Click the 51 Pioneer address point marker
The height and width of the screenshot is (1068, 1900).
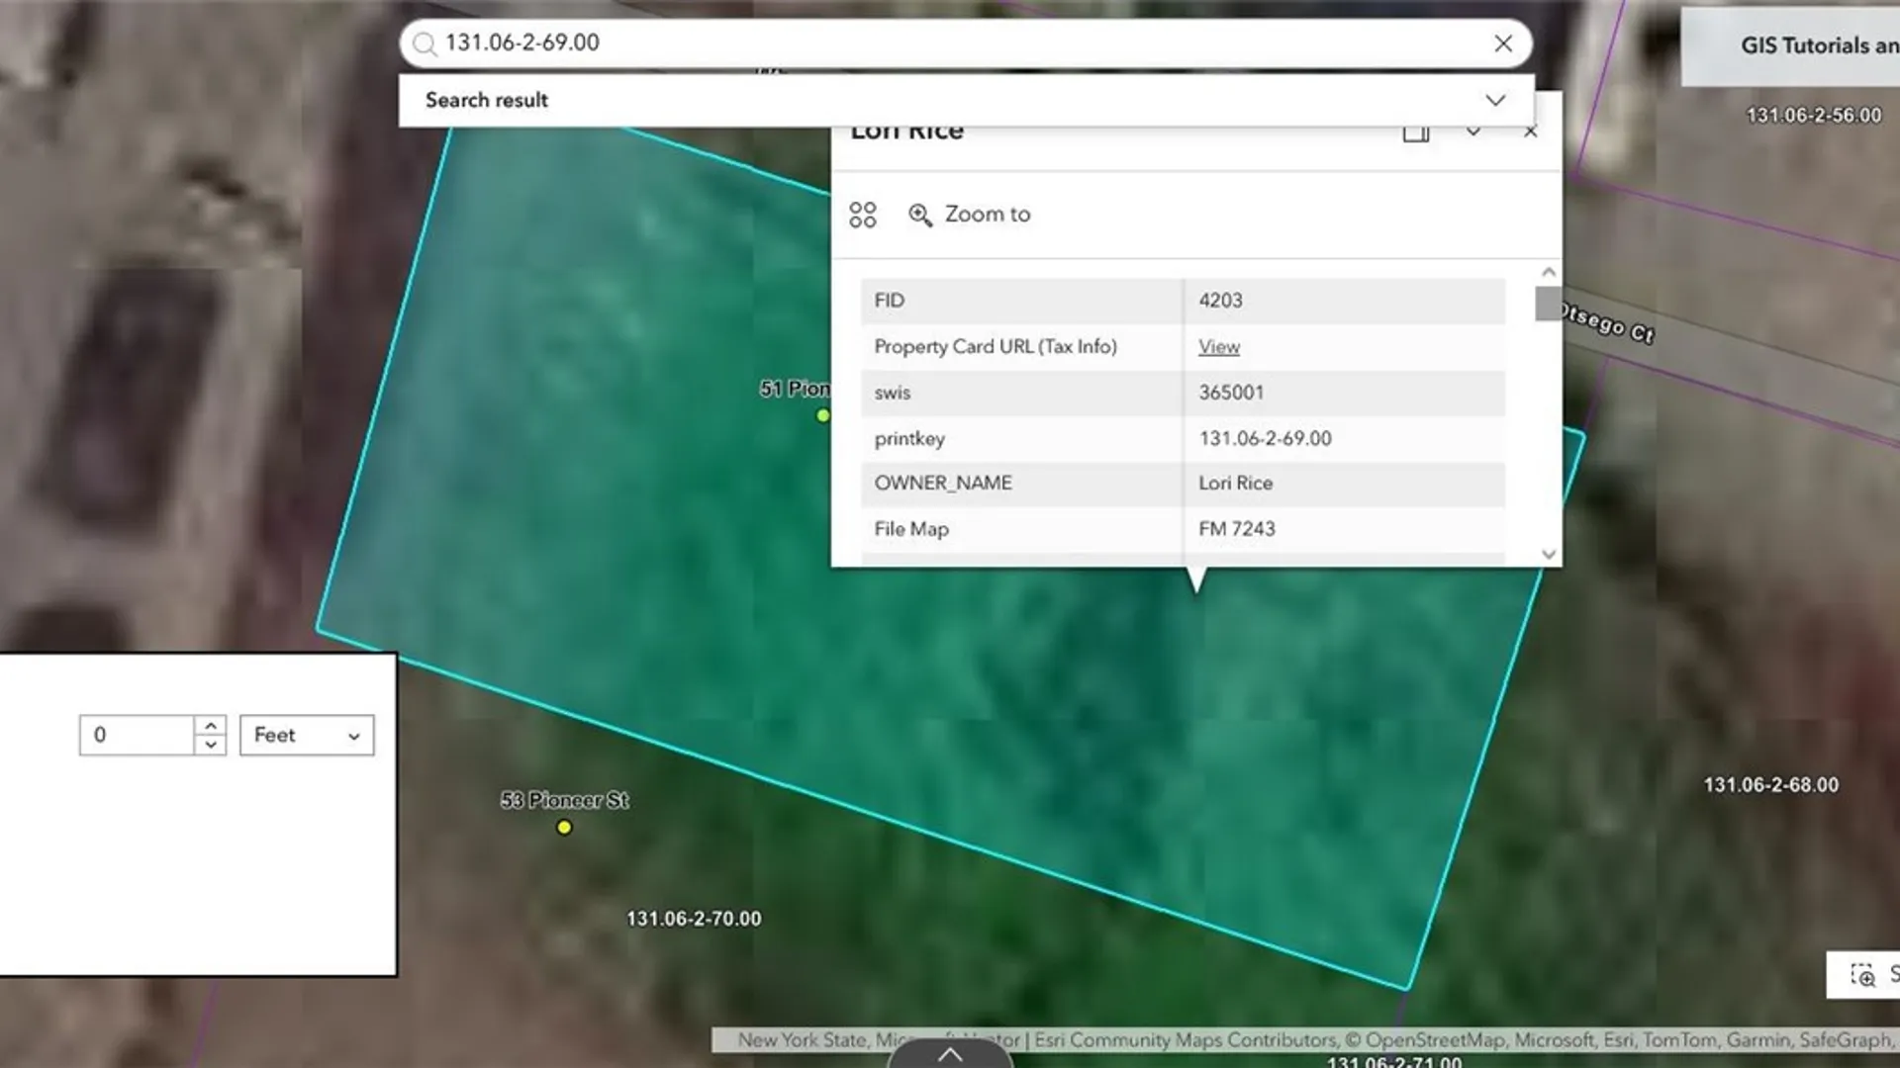point(822,416)
